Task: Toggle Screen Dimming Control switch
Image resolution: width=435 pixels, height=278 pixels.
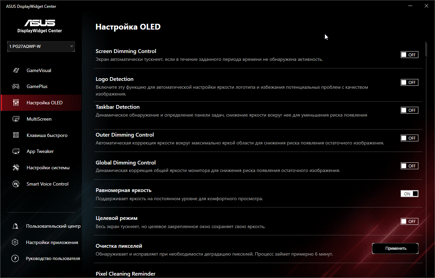Action: (409, 55)
